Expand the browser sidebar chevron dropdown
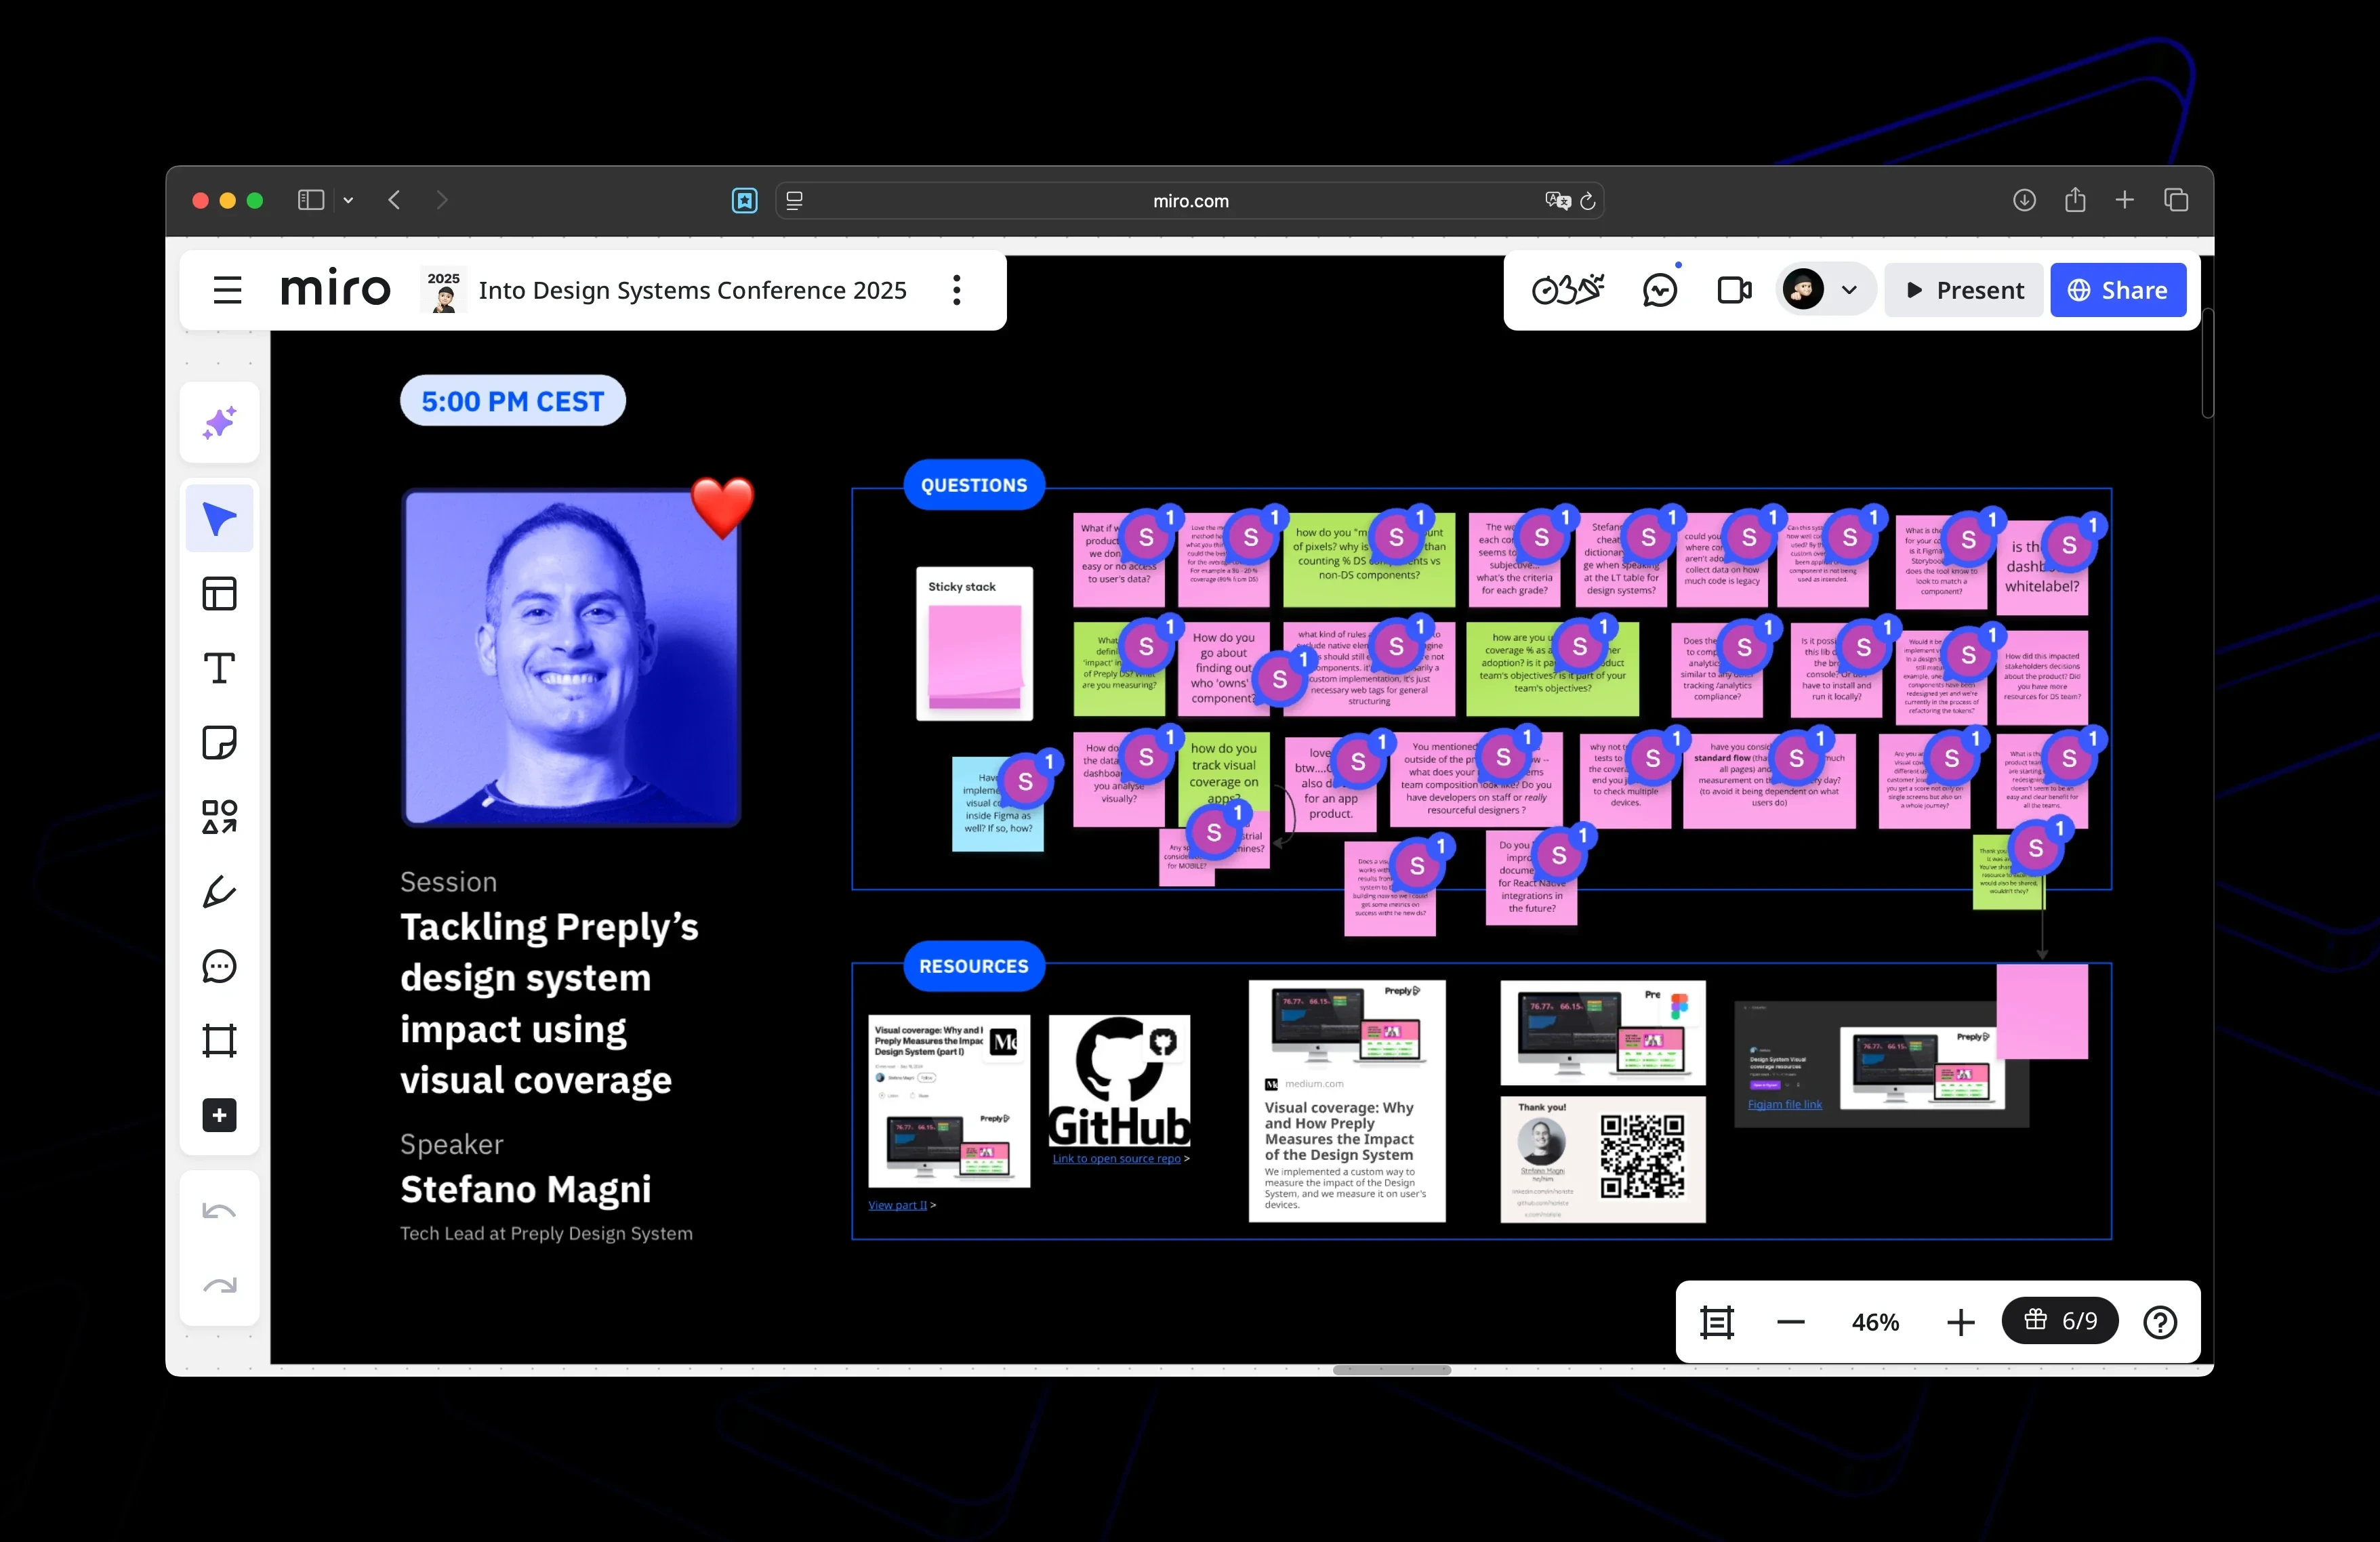The width and height of the screenshot is (2380, 1542). (x=348, y=200)
